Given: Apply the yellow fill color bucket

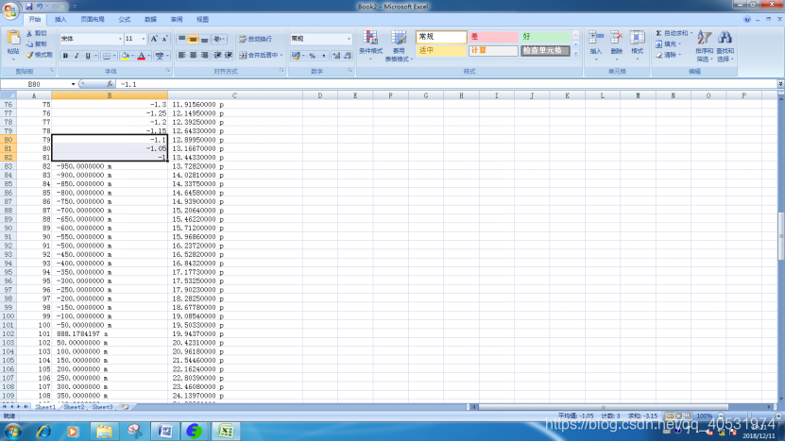Looking at the screenshot, I should pyautogui.click(x=125, y=56).
